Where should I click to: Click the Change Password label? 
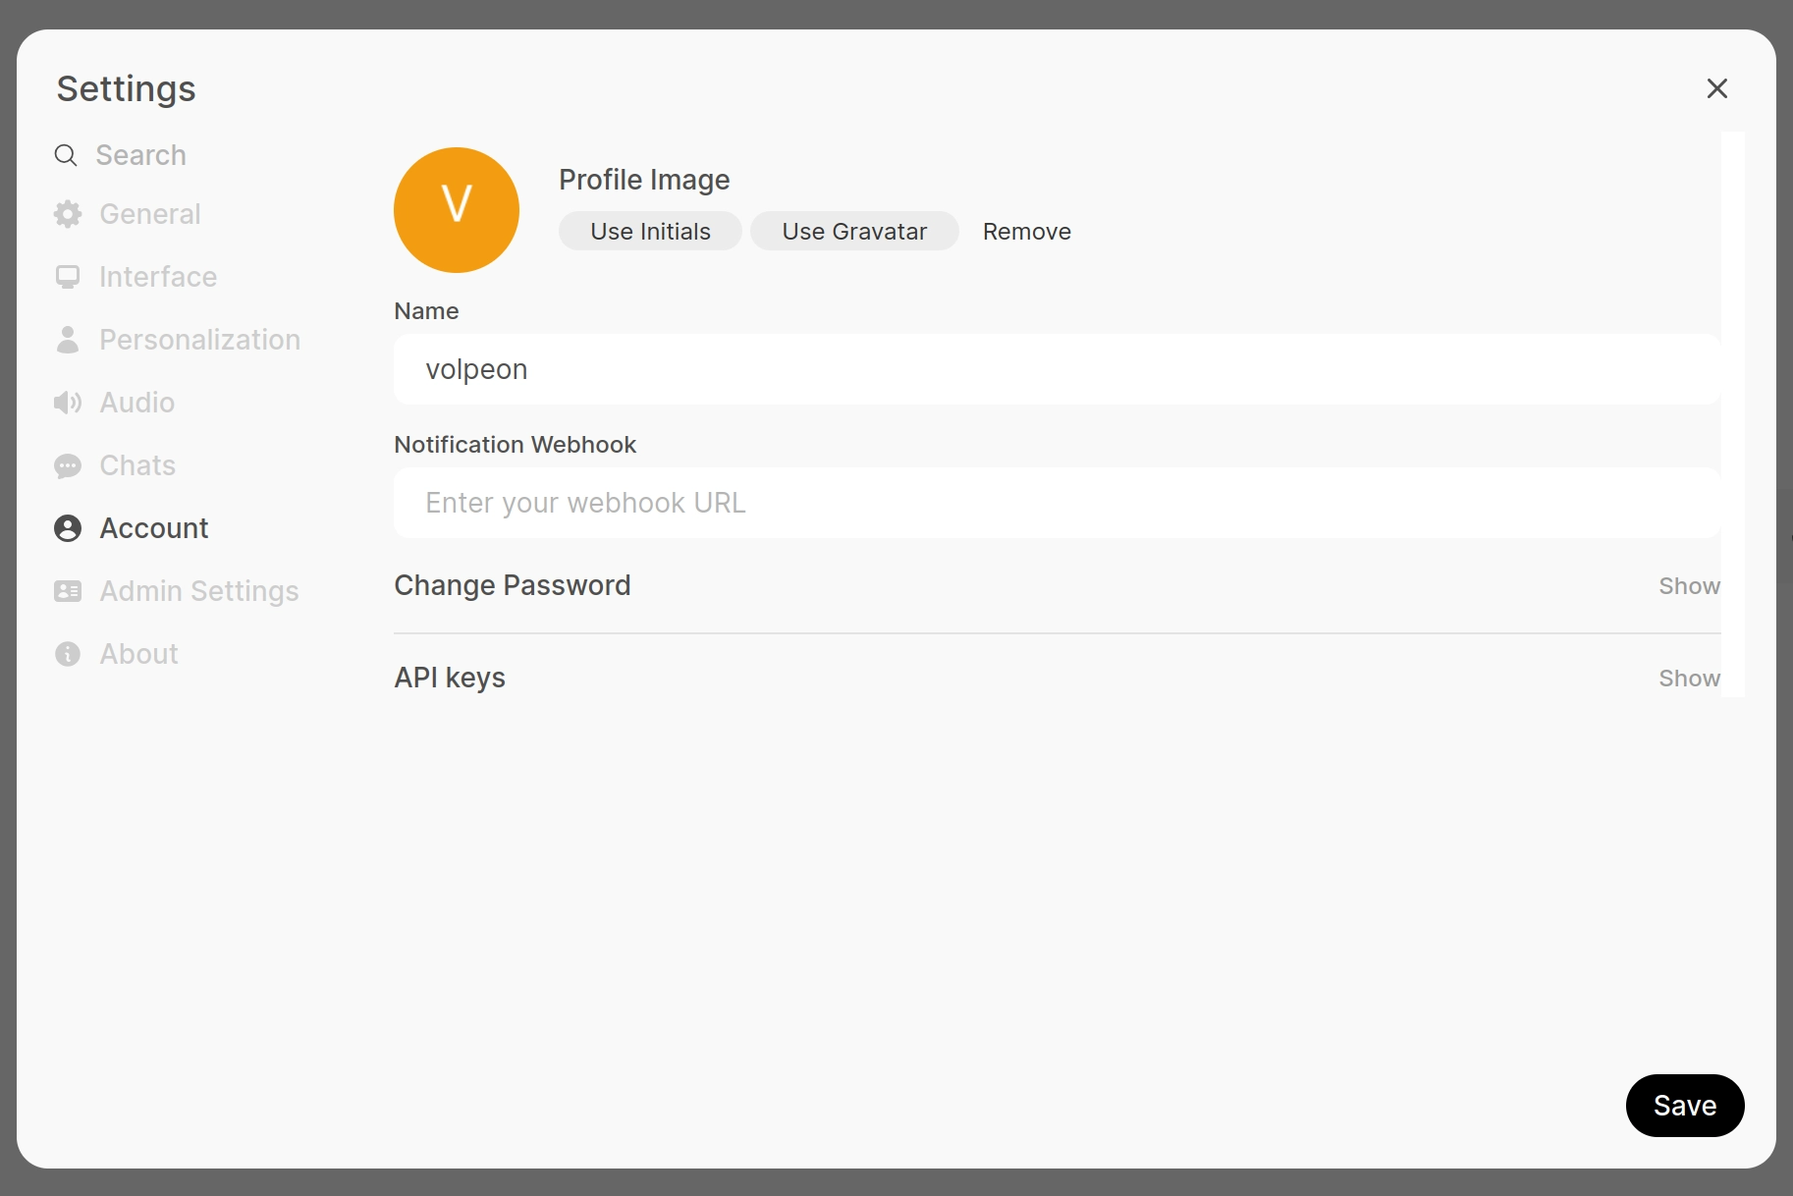pos(513,585)
